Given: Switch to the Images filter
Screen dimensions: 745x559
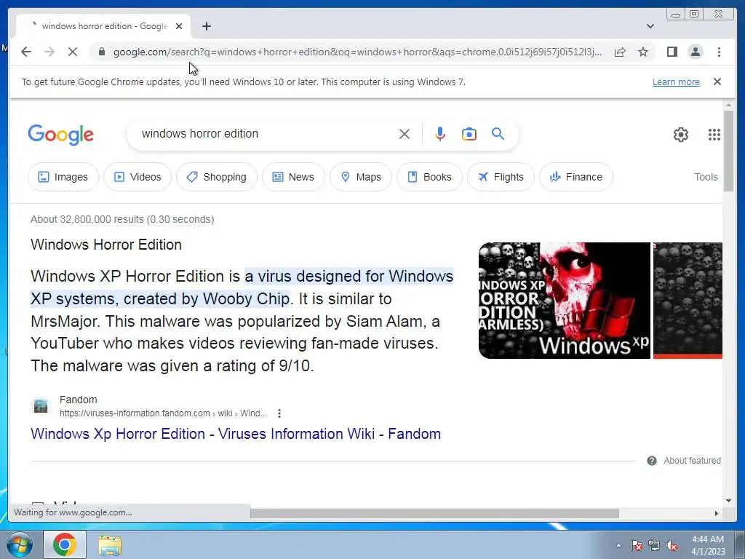Looking at the screenshot, I should [63, 177].
